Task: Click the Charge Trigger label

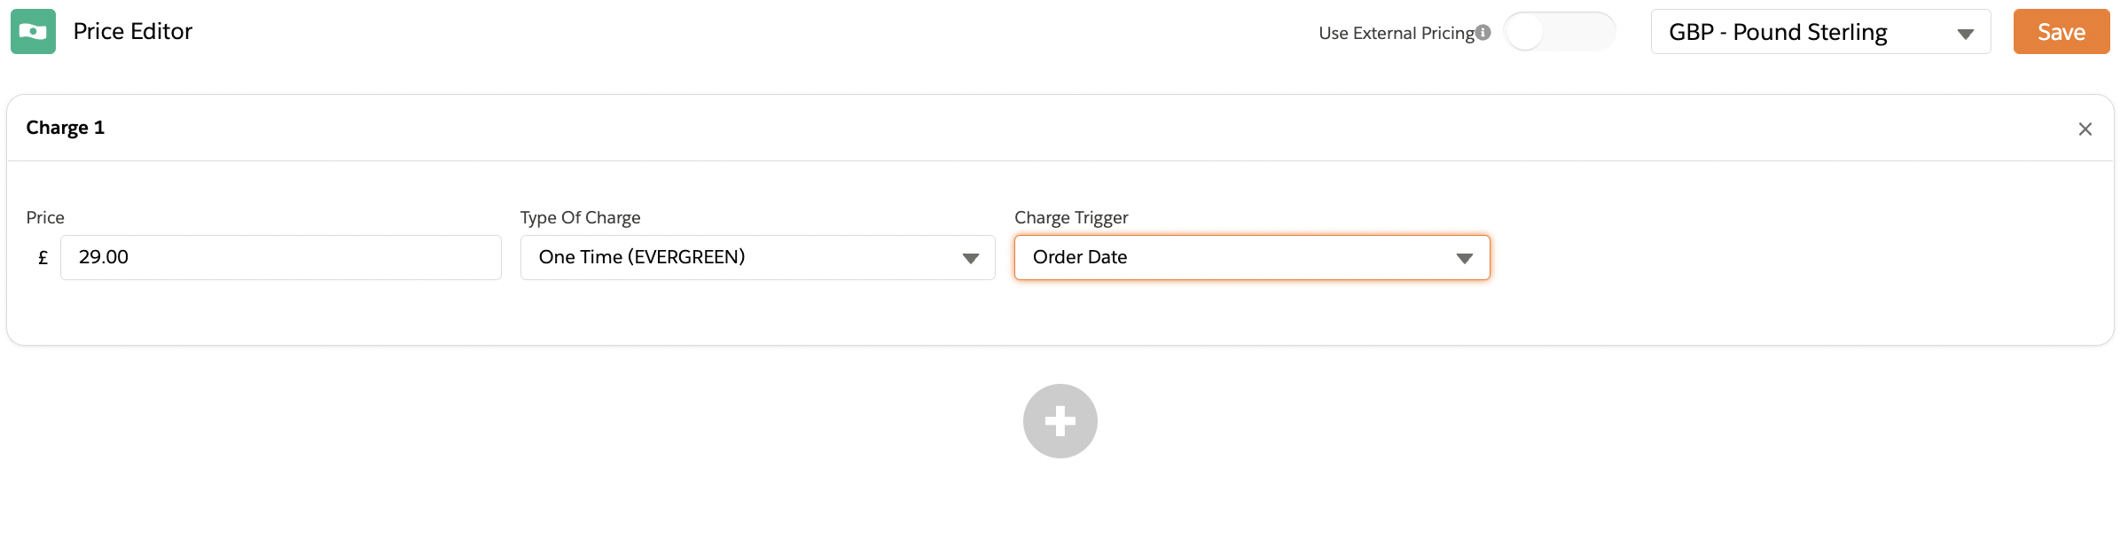Action: point(1071,218)
